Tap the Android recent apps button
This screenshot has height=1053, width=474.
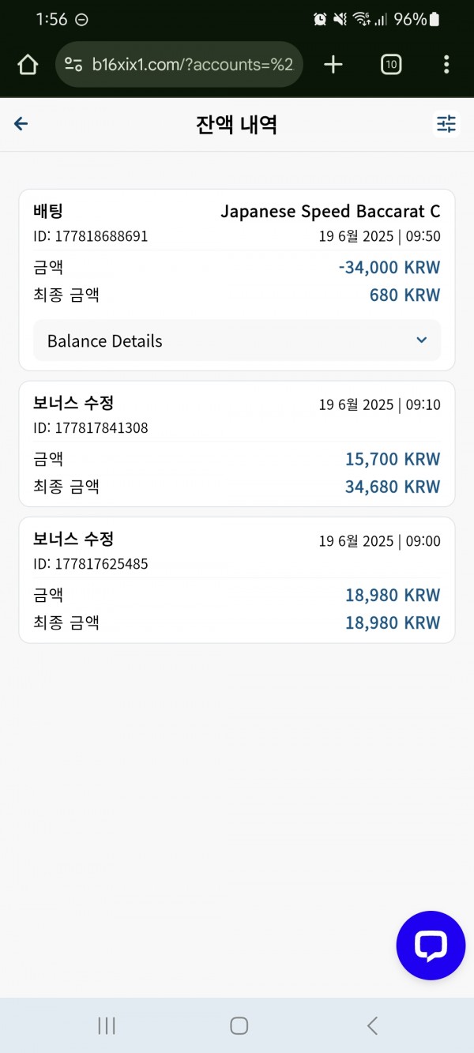(107, 1025)
